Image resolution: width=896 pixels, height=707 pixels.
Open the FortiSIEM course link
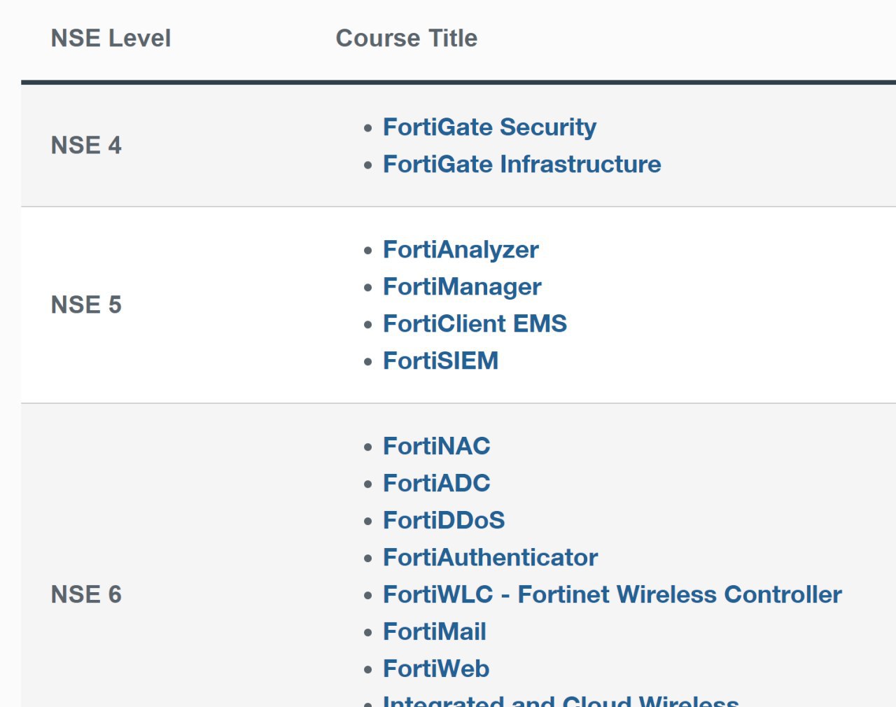(x=440, y=361)
